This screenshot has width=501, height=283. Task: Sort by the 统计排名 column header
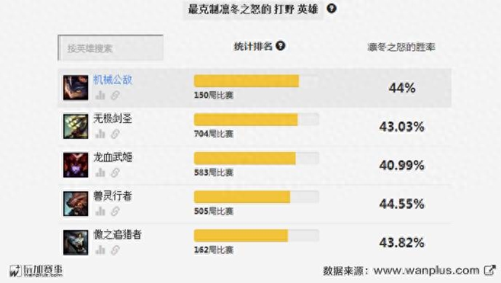253,47
